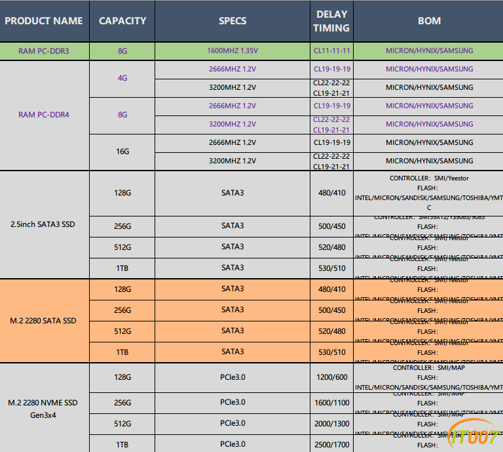Select the MICRON/HYNIX/SAMSUNG cell in DDR3 row

428,51
